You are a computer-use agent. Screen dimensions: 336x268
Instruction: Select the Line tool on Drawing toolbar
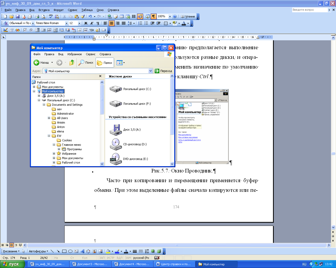[x=52, y=251]
